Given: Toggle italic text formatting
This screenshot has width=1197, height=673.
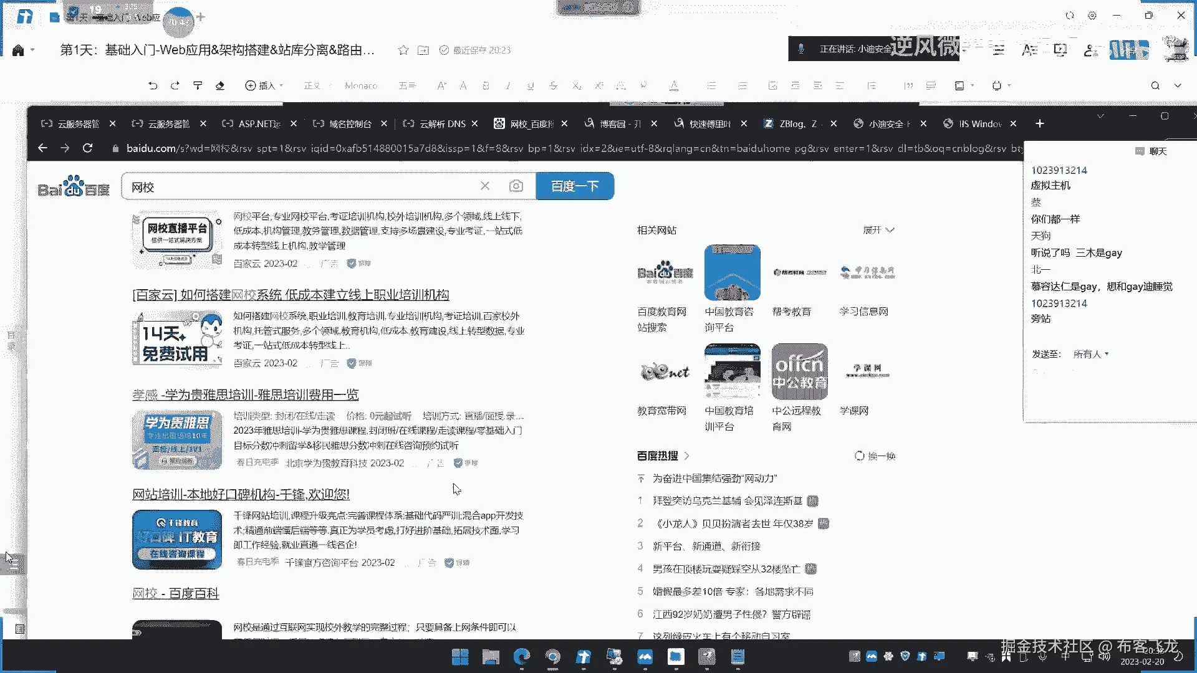Looking at the screenshot, I should [x=508, y=86].
